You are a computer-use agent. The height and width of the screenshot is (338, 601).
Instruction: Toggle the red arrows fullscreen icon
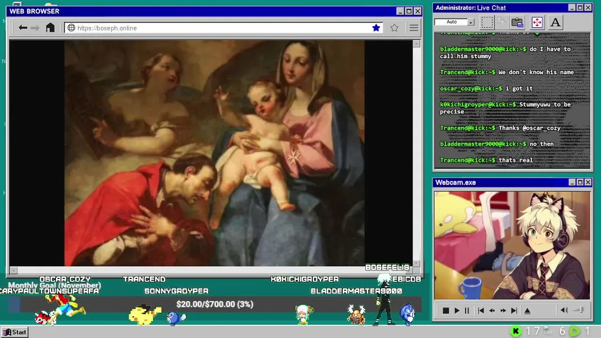[537, 22]
